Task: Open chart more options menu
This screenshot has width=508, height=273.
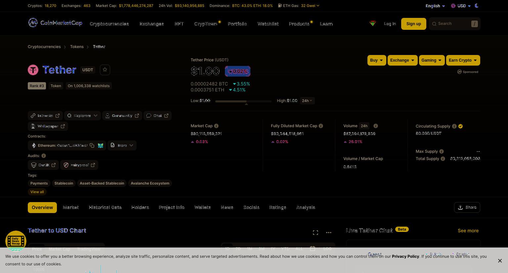Action: (x=329, y=233)
